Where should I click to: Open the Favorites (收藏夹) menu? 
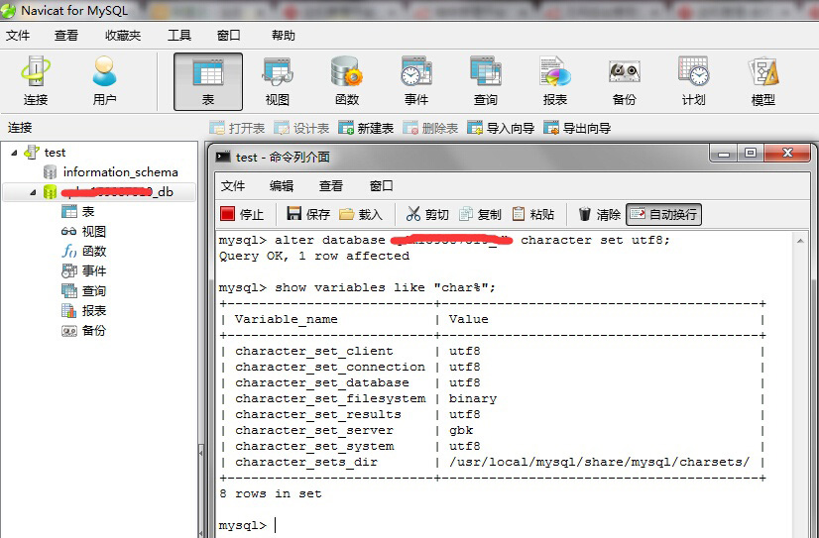pos(123,35)
